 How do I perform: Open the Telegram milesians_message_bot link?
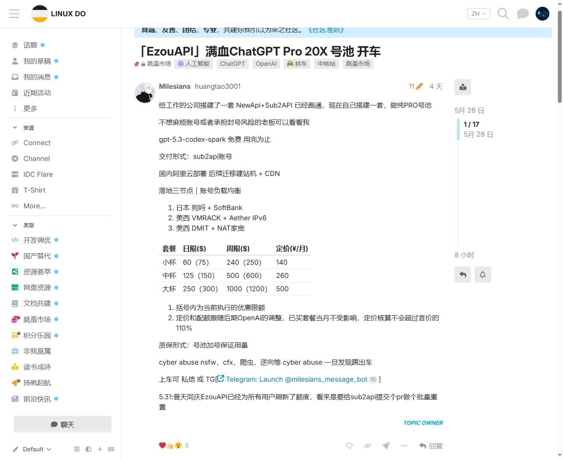tap(297, 379)
